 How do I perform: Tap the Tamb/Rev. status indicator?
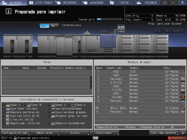pyautogui.click(x=177, y=138)
